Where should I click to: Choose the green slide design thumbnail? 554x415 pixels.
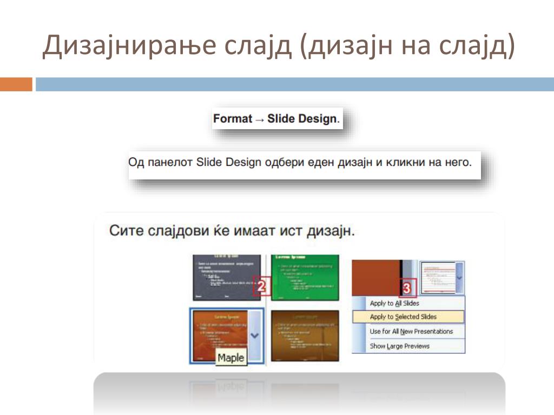(x=305, y=277)
